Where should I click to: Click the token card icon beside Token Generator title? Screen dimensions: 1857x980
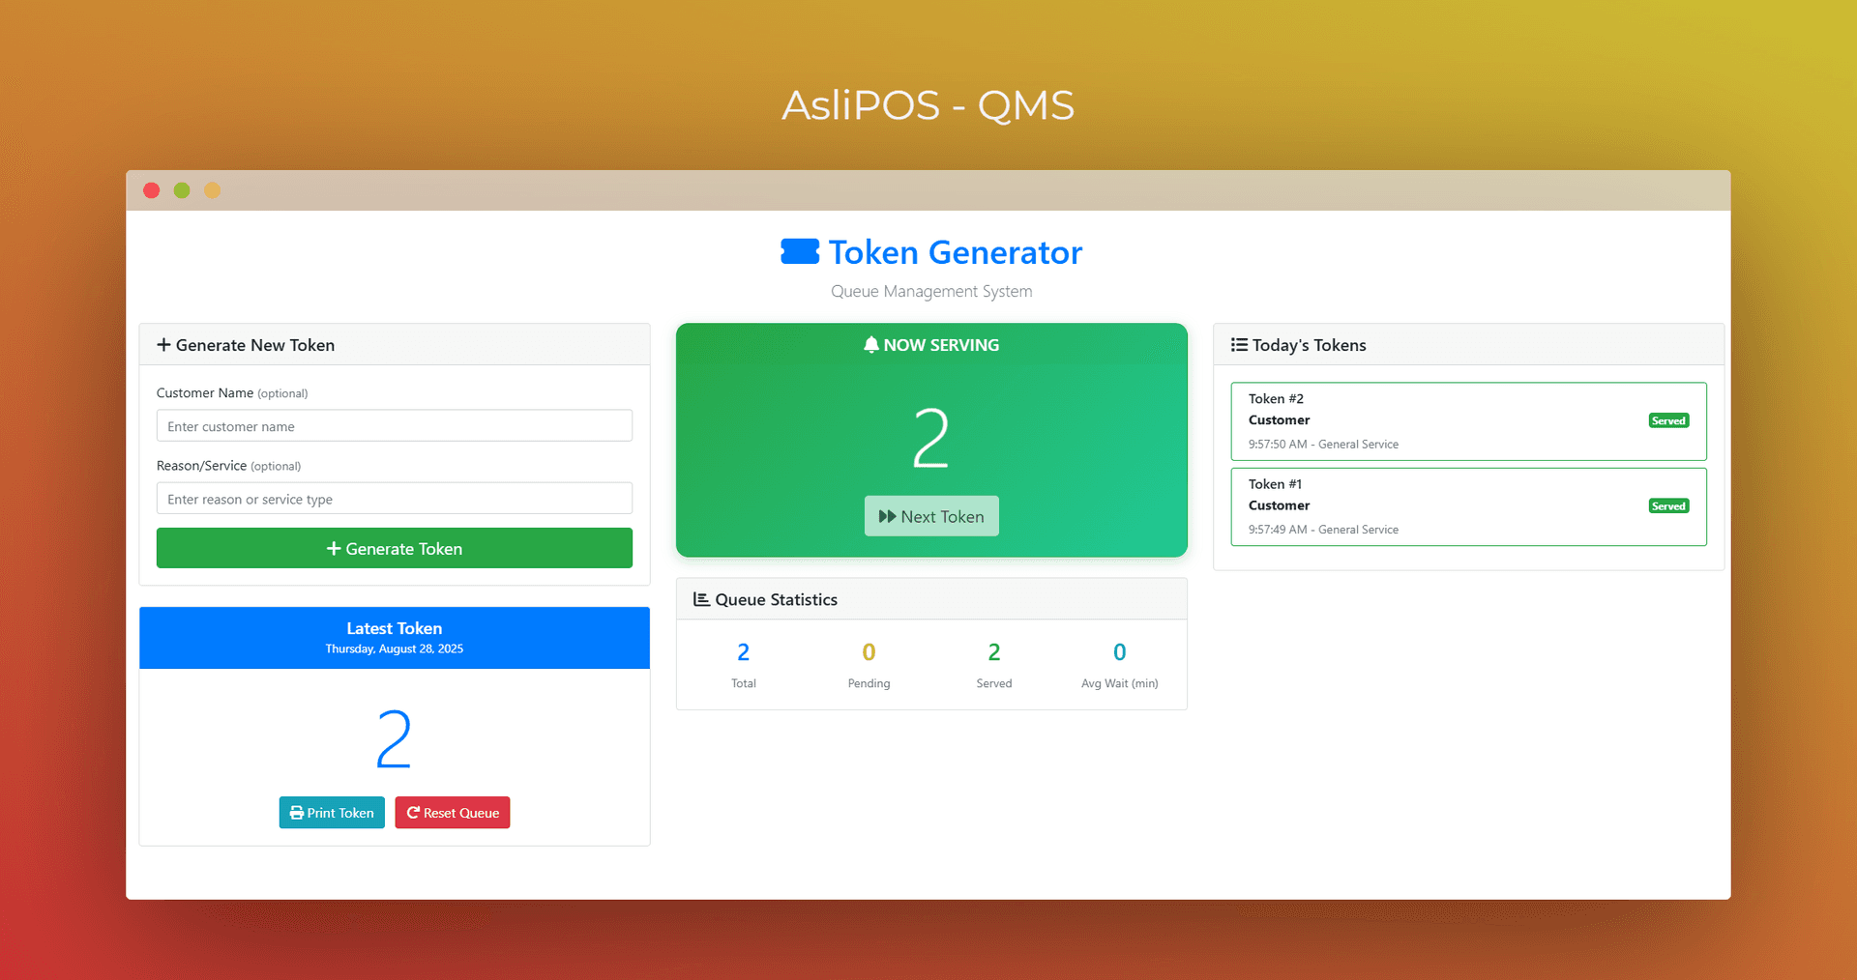pyautogui.click(x=799, y=251)
